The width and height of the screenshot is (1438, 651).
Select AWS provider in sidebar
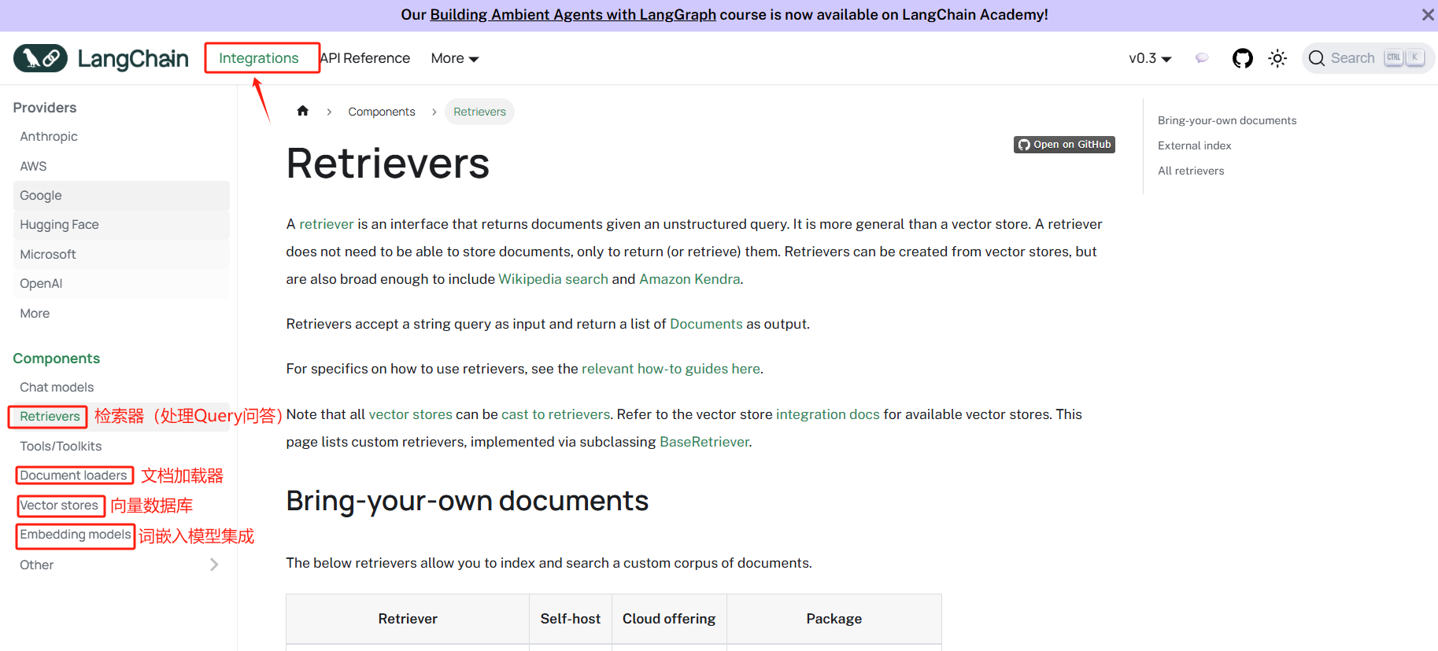[x=33, y=166]
